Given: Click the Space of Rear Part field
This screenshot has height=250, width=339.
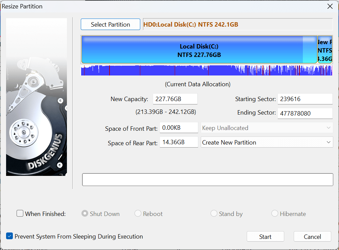Looking at the screenshot, I should click(178, 142).
